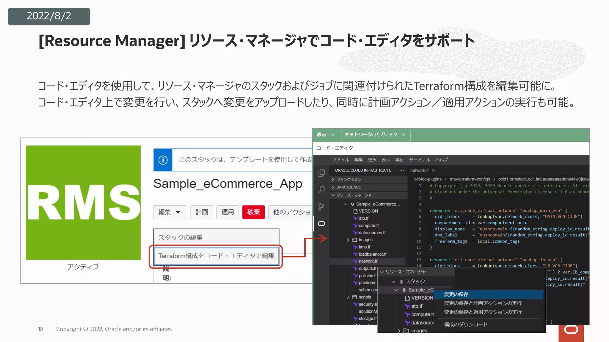
Task: Open the 編集 menu in code editor menubar
Action: pos(358,160)
